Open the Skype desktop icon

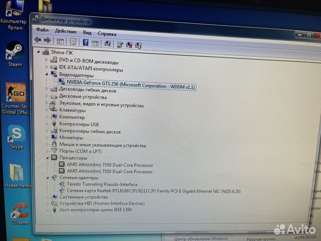[x=16, y=135]
